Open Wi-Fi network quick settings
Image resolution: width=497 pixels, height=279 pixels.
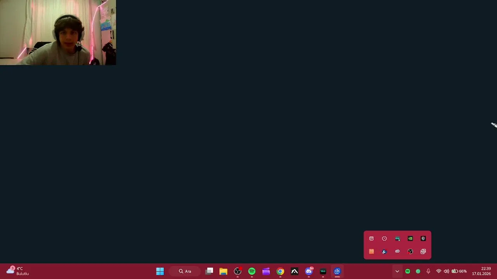click(439, 271)
